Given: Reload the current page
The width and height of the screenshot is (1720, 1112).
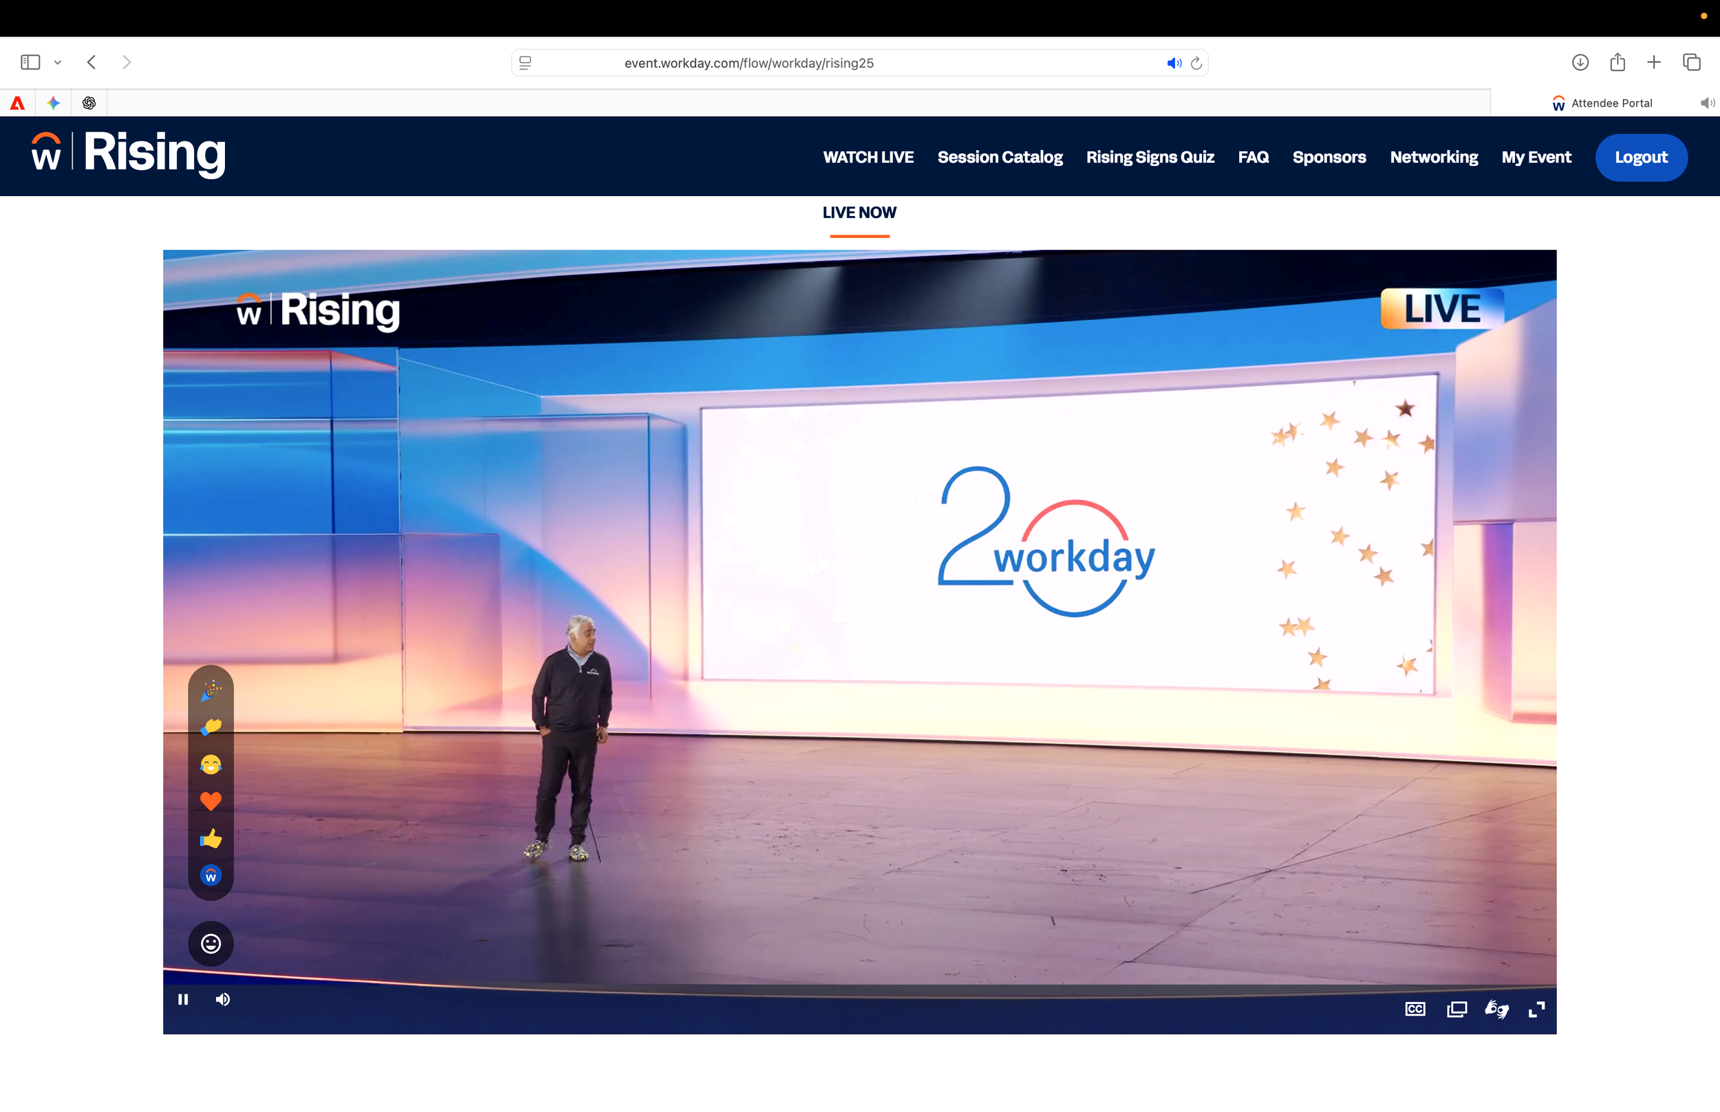Looking at the screenshot, I should (x=1196, y=63).
